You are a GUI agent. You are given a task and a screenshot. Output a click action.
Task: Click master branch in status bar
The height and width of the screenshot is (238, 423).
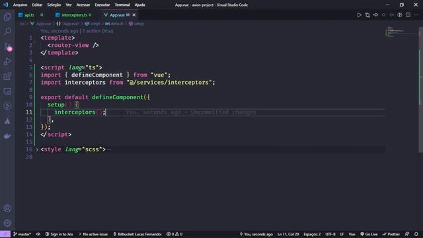click(22, 234)
